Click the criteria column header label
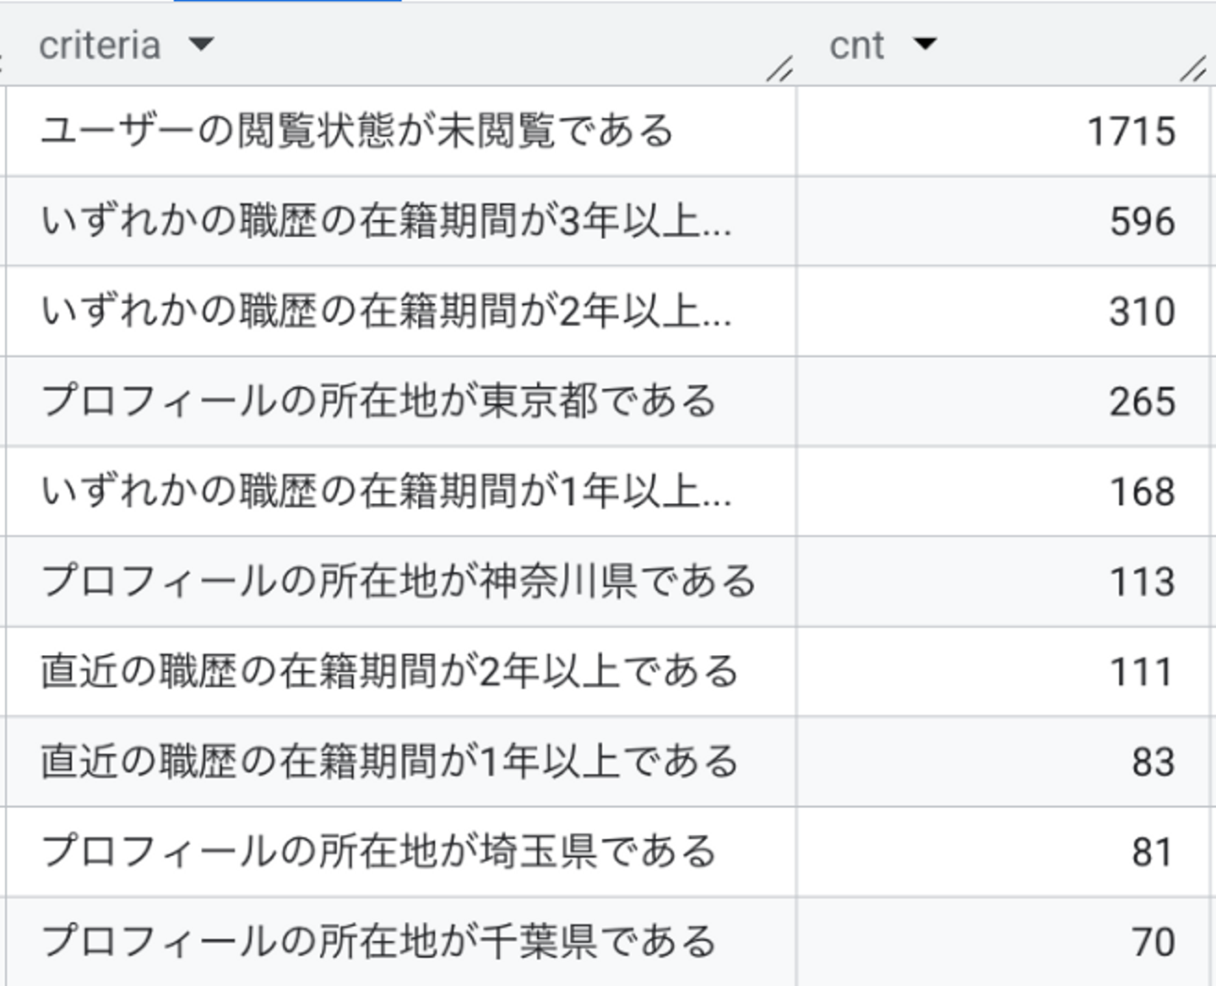Screen dimensions: 1216x986 (x=100, y=46)
